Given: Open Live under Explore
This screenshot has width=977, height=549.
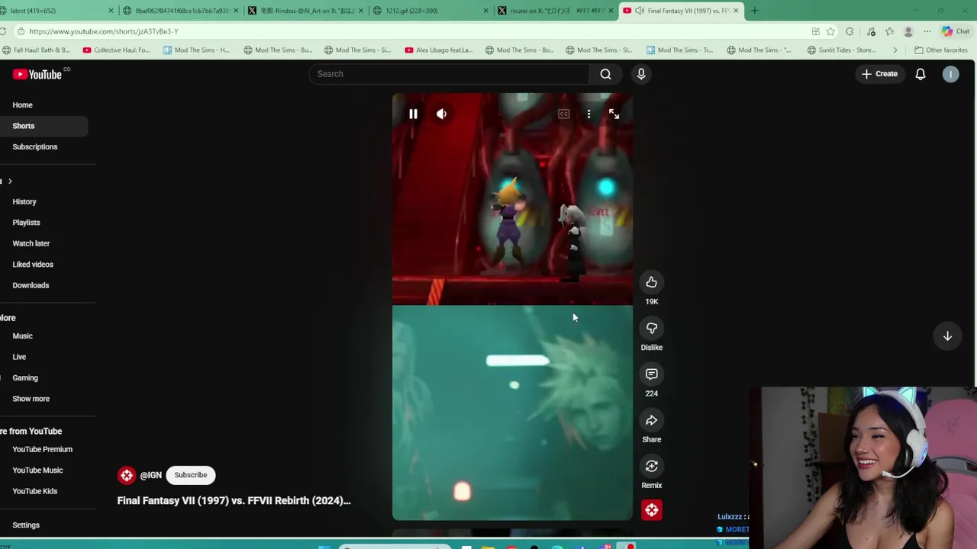Looking at the screenshot, I should (19, 357).
